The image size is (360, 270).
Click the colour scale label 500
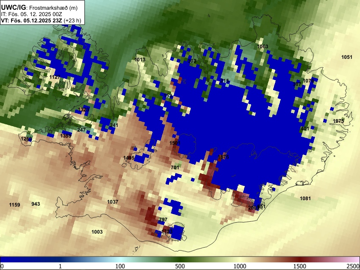180,266
